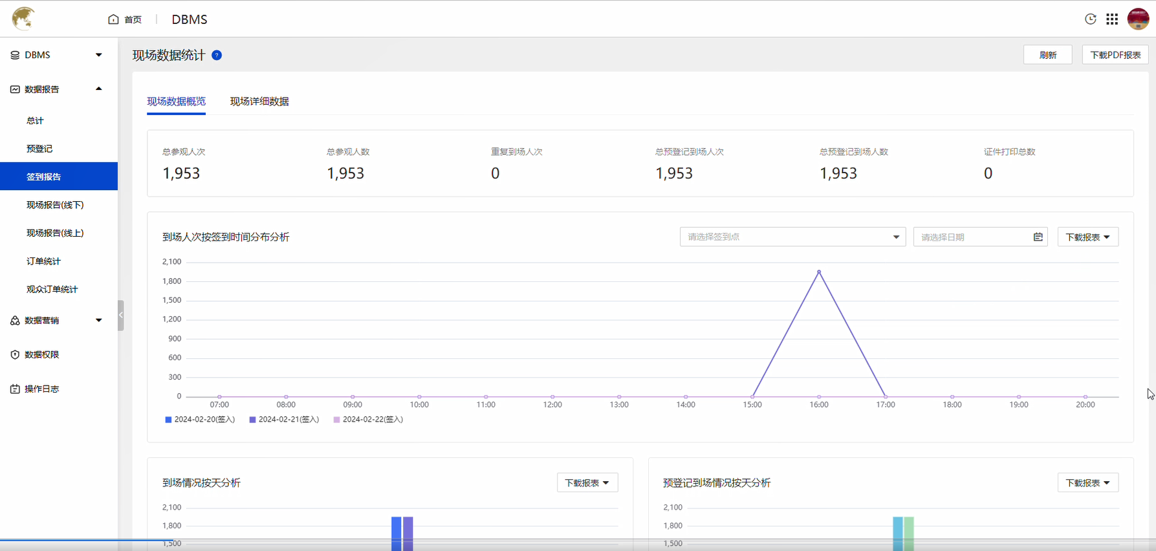Click the home icon next to 首页
Image resolution: width=1156 pixels, height=551 pixels.
pos(113,19)
